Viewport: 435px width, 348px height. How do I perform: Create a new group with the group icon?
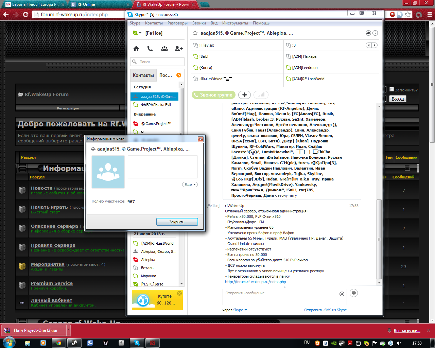coord(164,49)
